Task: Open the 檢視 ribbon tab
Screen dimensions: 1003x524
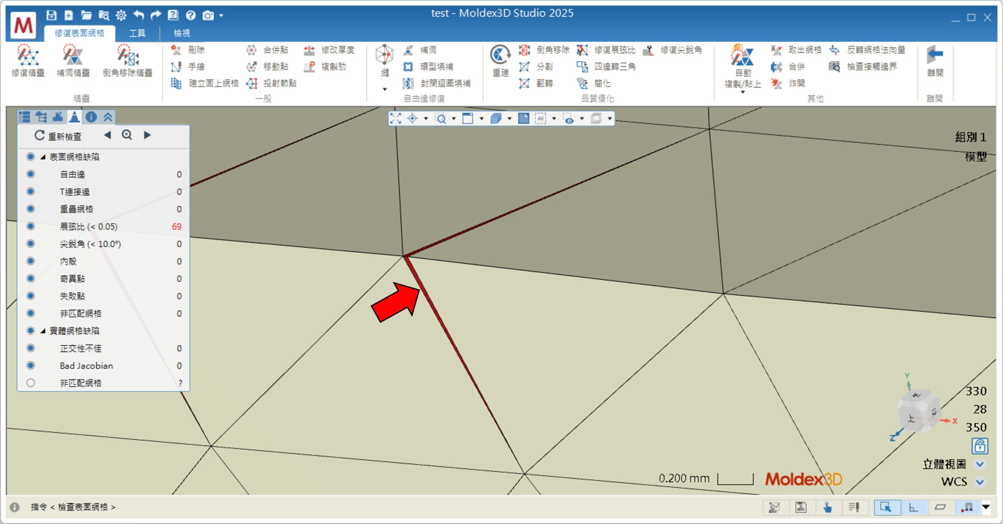Action: 182,33
